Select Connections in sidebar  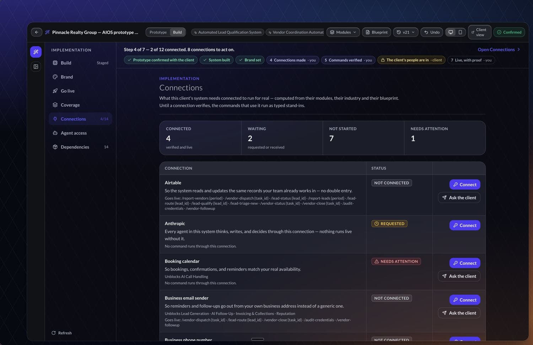pyautogui.click(x=80, y=119)
